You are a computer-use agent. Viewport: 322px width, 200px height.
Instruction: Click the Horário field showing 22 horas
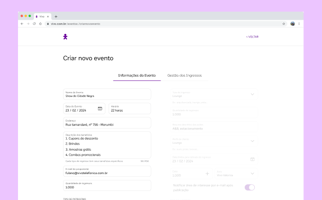[130, 108]
